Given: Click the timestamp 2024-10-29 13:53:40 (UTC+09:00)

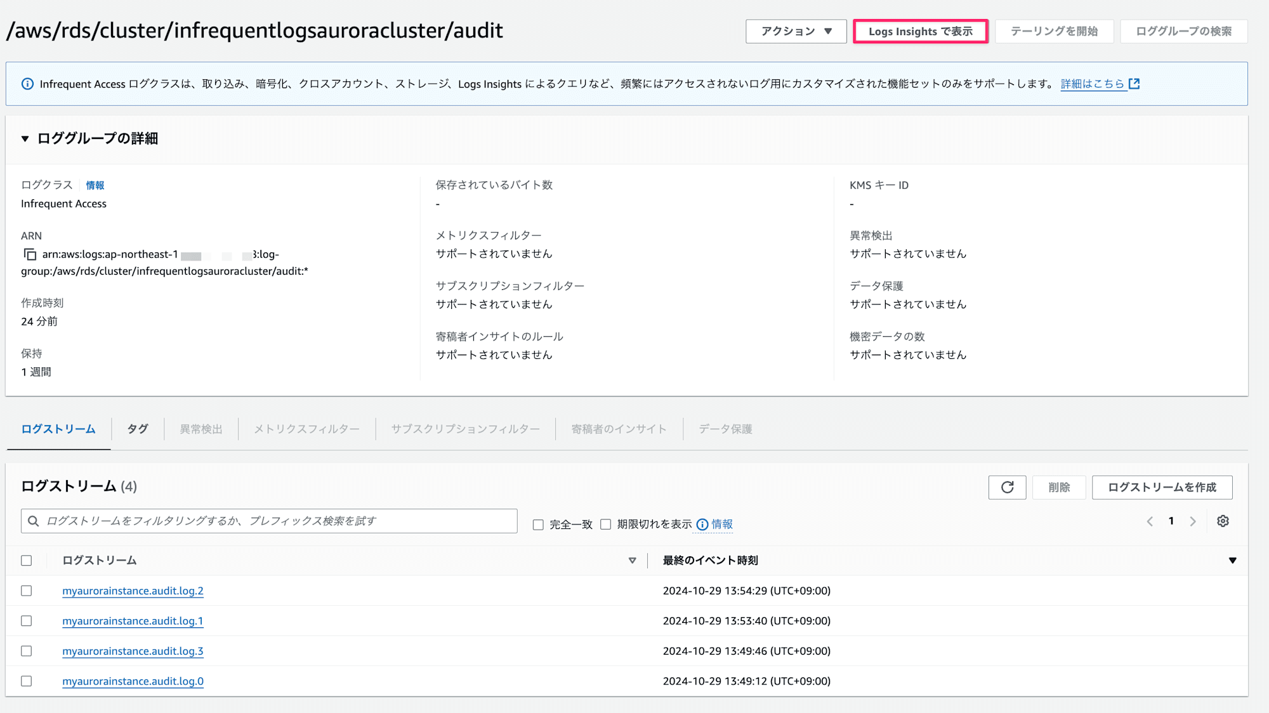Looking at the screenshot, I should tap(746, 621).
